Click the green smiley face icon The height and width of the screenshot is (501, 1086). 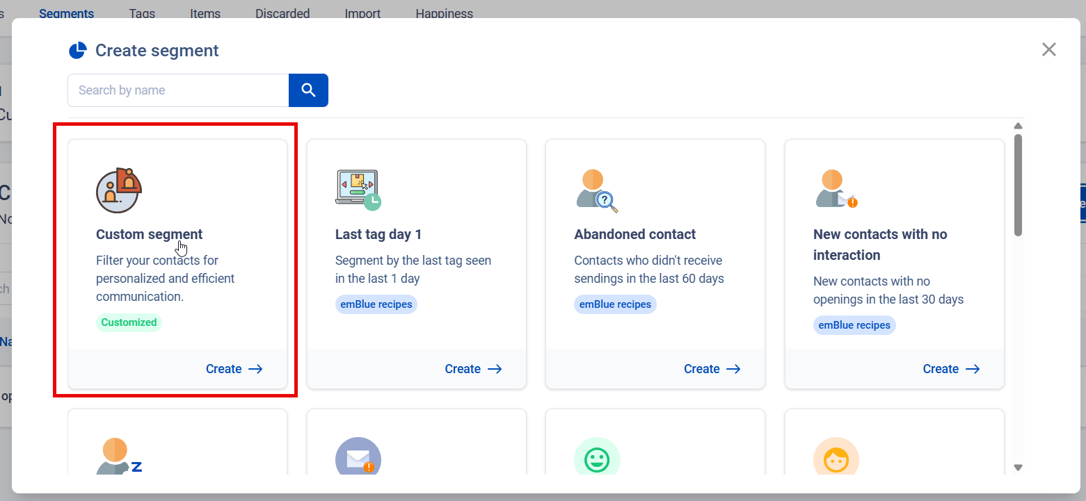[x=597, y=459]
